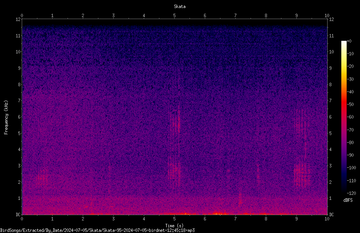This screenshot has width=360, height=233.
Task: Click the Skata mp3 file path text
Action: 97,230
